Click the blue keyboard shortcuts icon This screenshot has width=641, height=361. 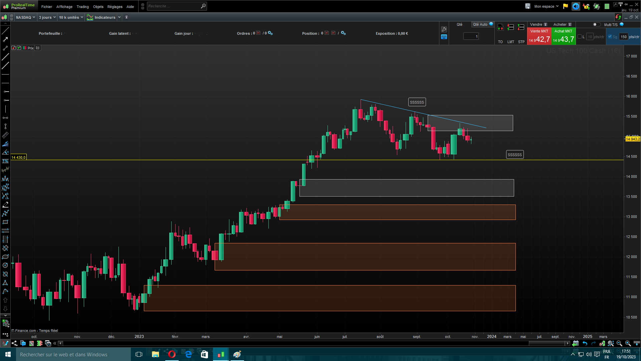click(x=444, y=37)
